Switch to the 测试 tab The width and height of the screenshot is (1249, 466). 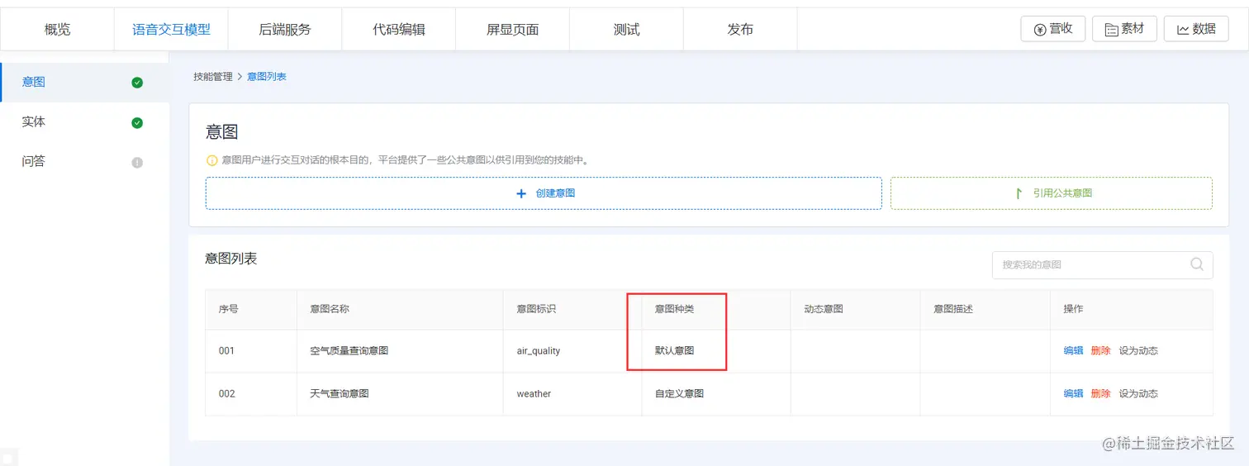point(626,30)
